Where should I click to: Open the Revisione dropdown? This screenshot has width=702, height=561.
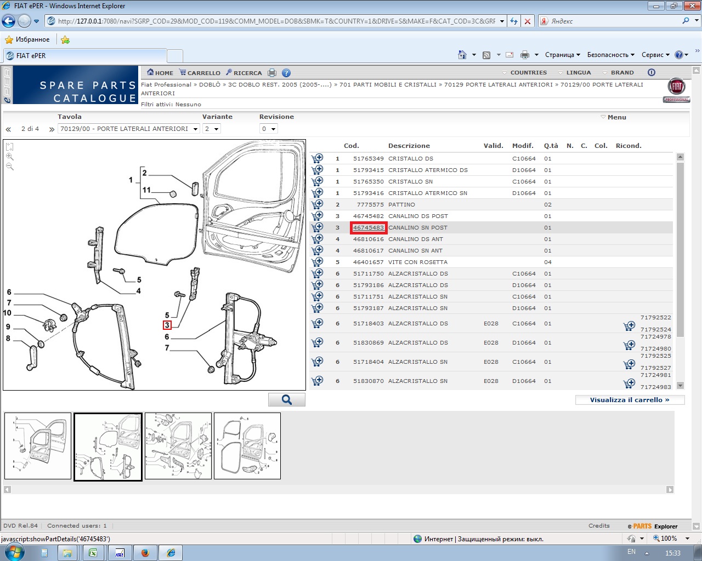[269, 129]
